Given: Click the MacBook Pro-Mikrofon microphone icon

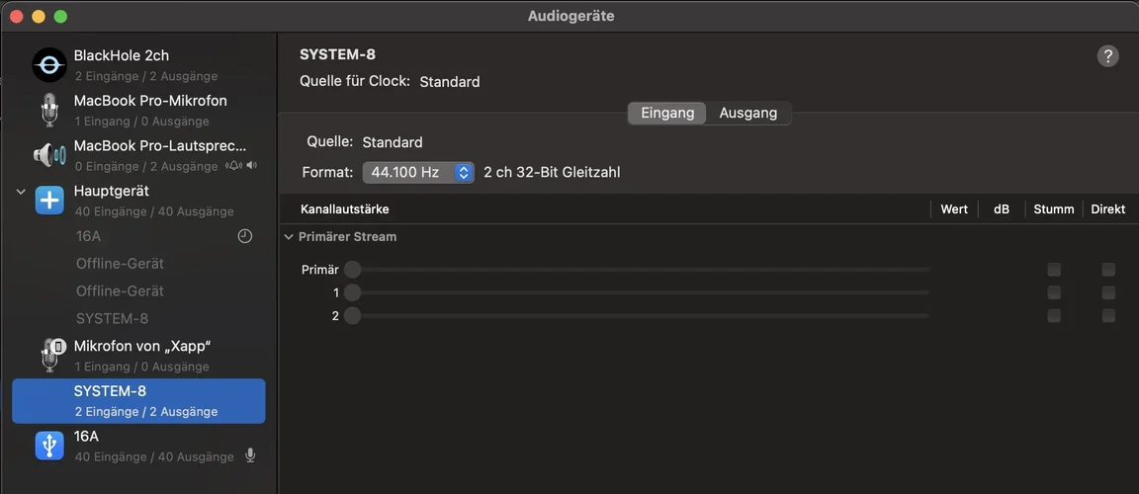Looking at the screenshot, I should point(49,110).
